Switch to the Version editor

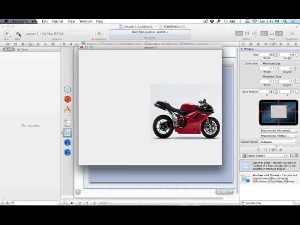point(254,33)
